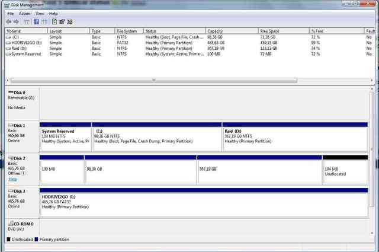Select the Raid (D:) row in volume list
The image size is (379, 252).
pyautogui.click(x=189, y=49)
